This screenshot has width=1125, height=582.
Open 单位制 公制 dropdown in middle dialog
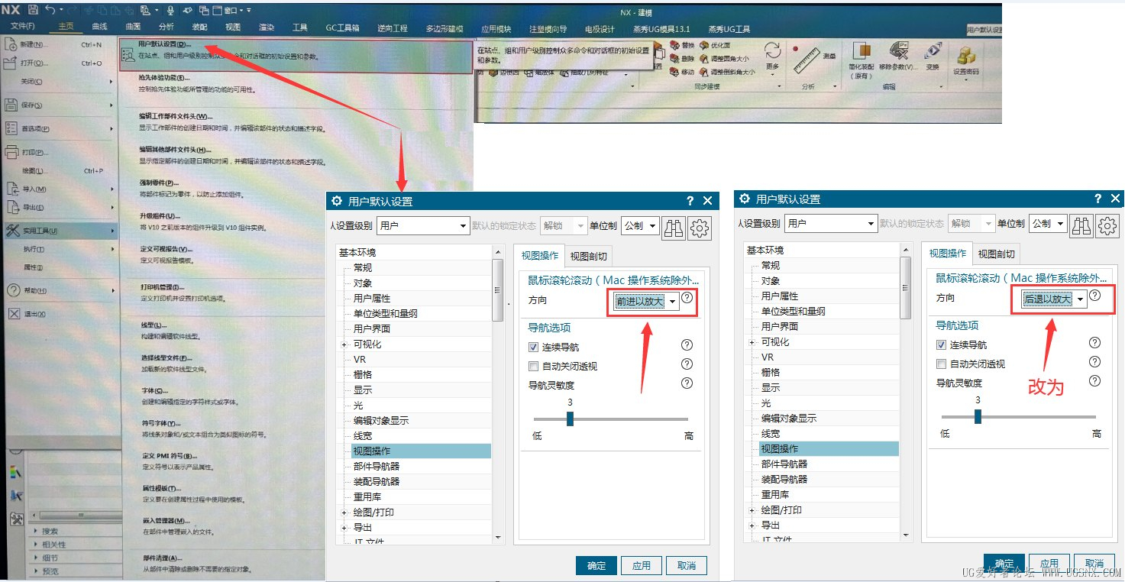pos(640,226)
